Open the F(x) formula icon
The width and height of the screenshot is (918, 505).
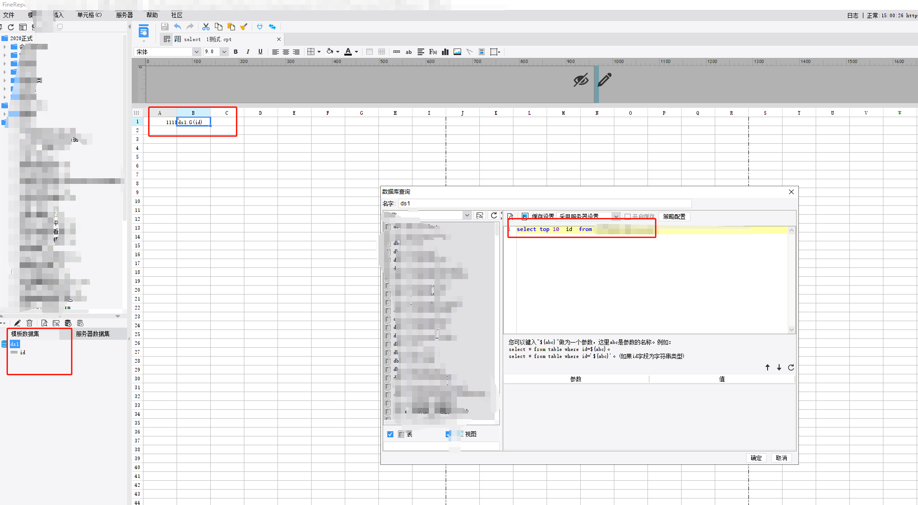tap(433, 52)
